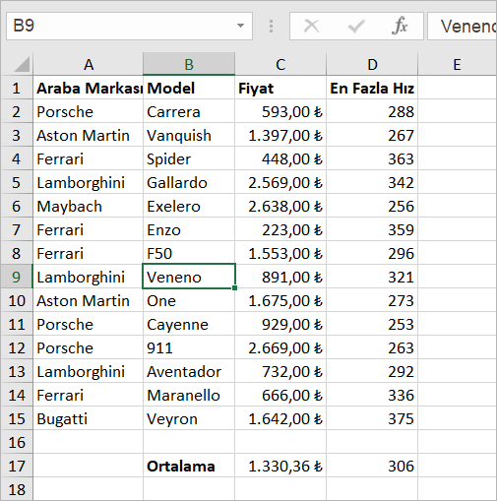Select column C header
This screenshot has height=501, width=497.
(280, 64)
